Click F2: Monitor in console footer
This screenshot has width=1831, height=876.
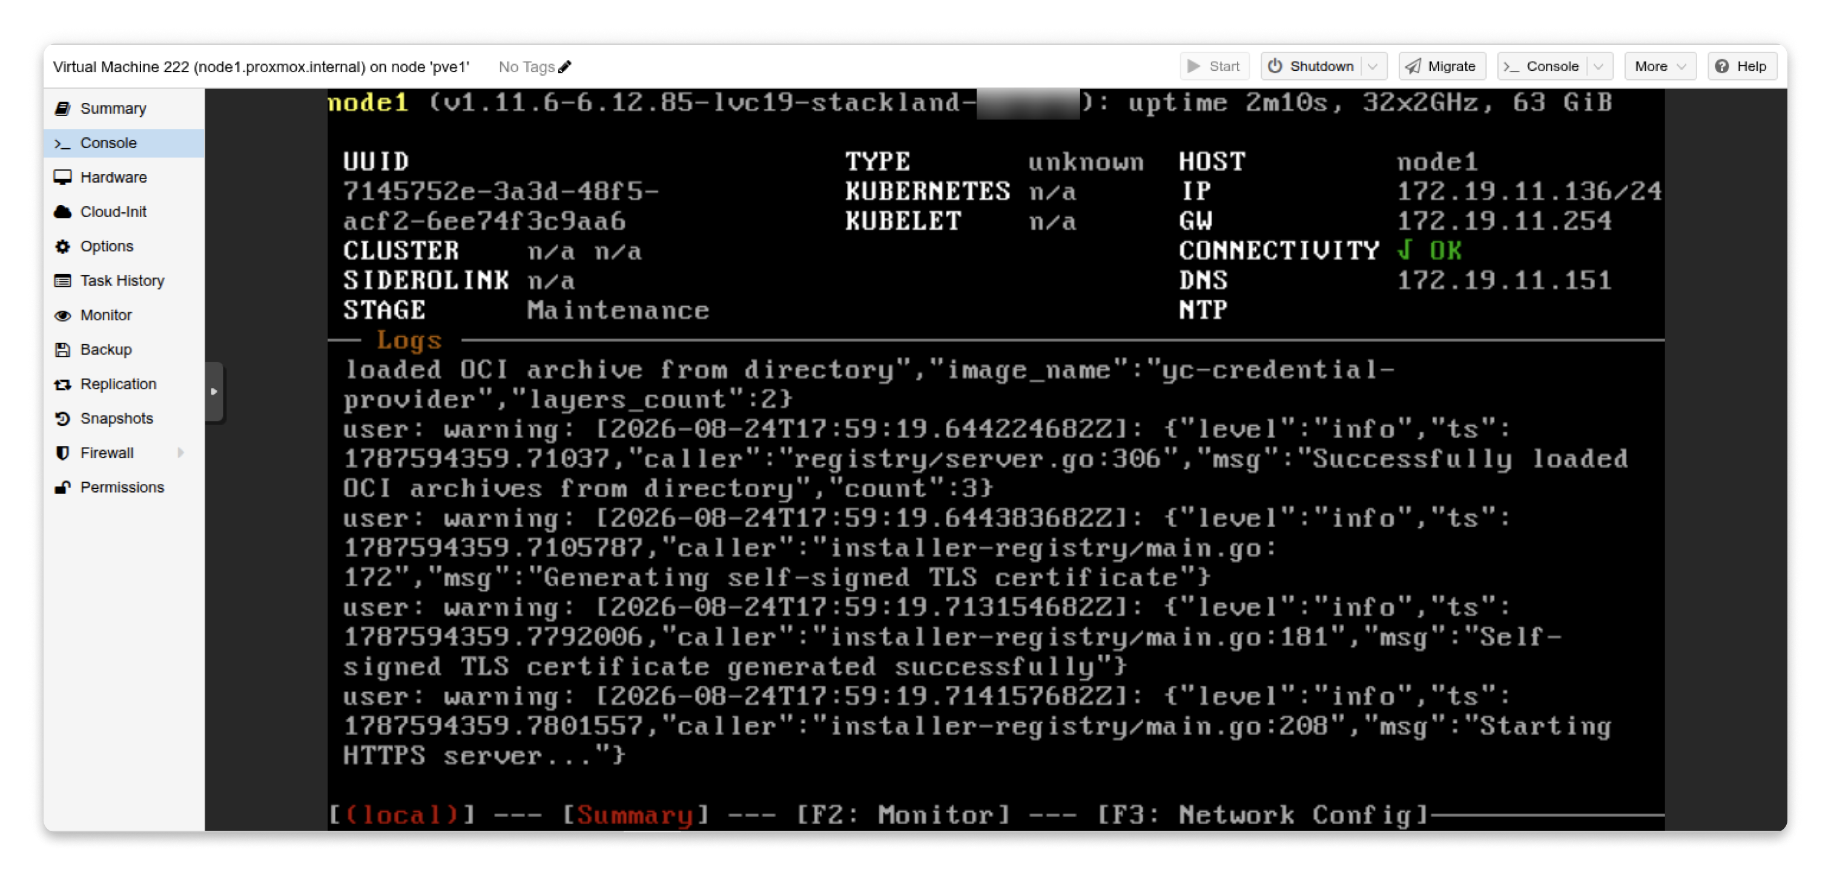tap(902, 815)
